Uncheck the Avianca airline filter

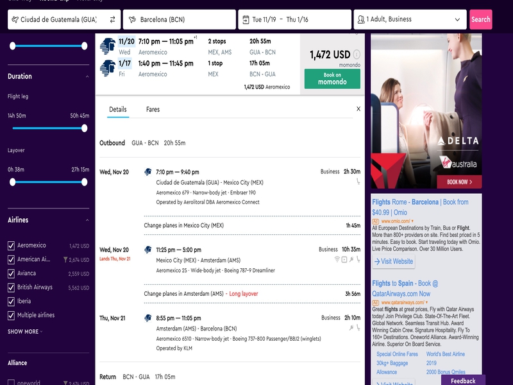coord(11,273)
